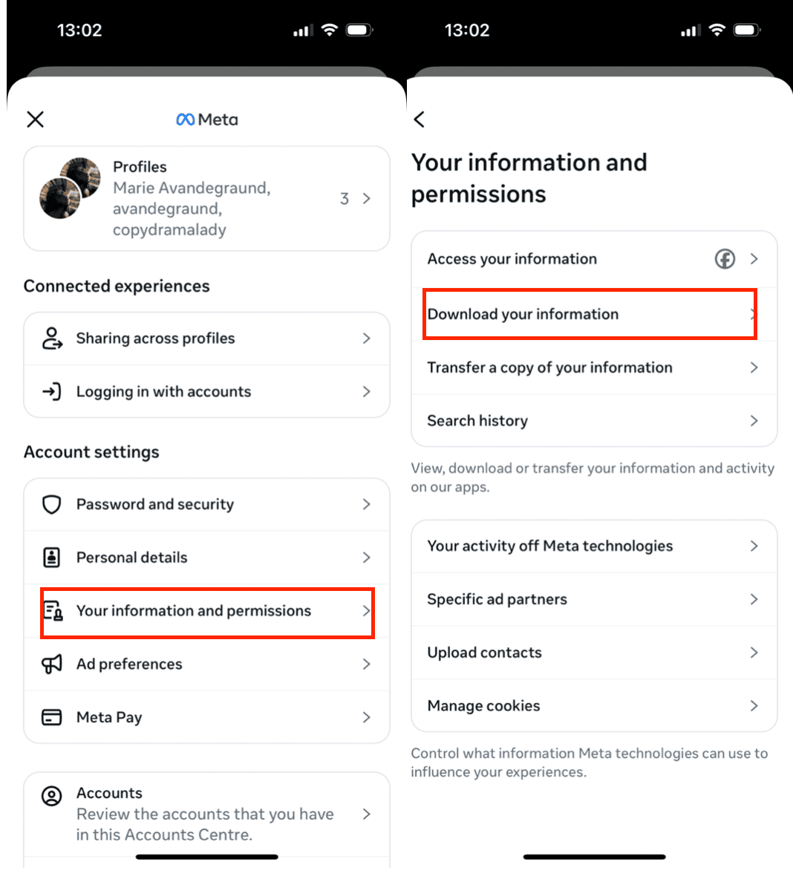The image size is (793, 879).
Task: Tap the Accounts profile circle icon
Action: [x=51, y=796]
